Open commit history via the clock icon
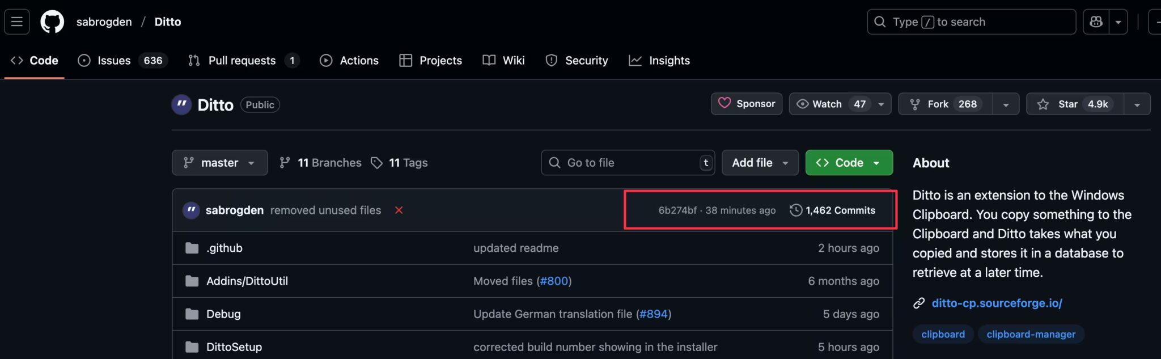The height and width of the screenshot is (359, 1161). [x=795, y=210]
